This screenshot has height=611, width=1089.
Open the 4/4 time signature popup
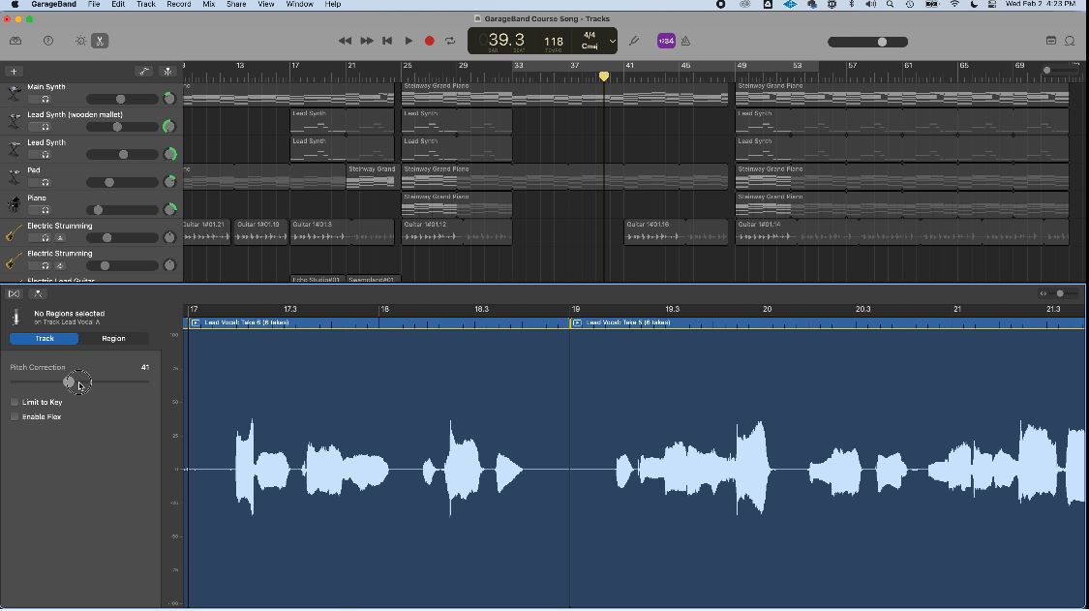(589, 35)
